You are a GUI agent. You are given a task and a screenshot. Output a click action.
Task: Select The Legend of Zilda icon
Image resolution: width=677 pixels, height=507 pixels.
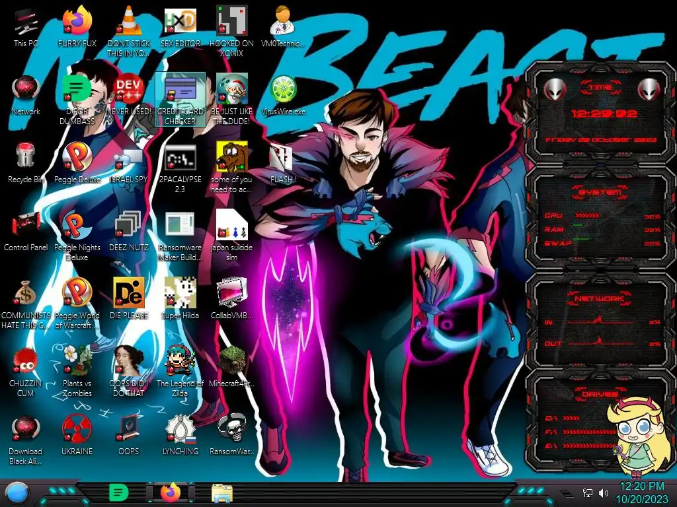point(180,372)
